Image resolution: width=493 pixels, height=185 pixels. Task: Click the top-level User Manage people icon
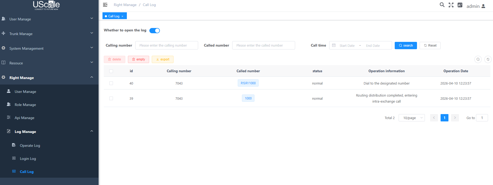[x=3, y=19]
